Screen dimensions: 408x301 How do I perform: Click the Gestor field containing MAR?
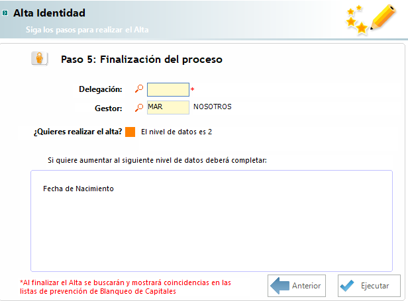click(168, 107)
